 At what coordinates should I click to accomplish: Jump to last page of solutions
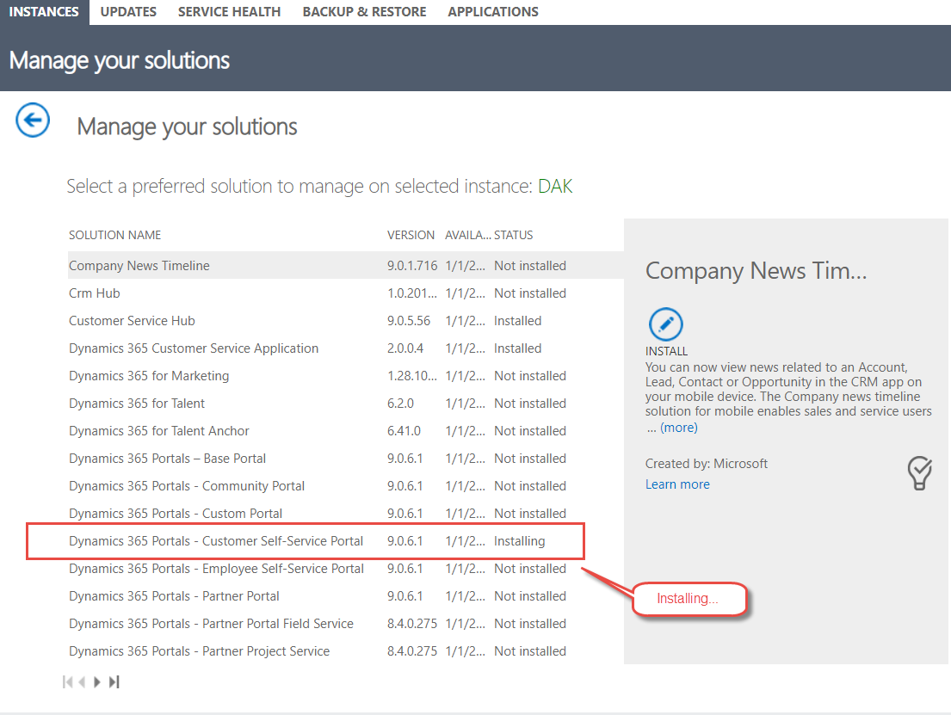[x=114, y=682]
